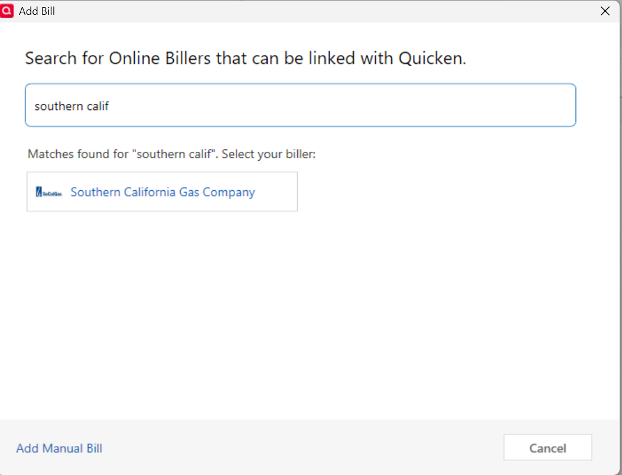Close the Add Bill dialog window
622x475 pixels.
[605, 11]
